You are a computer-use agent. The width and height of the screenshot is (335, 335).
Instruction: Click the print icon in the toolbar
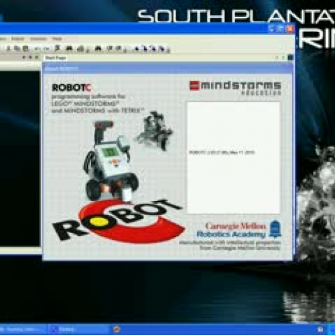80,48
